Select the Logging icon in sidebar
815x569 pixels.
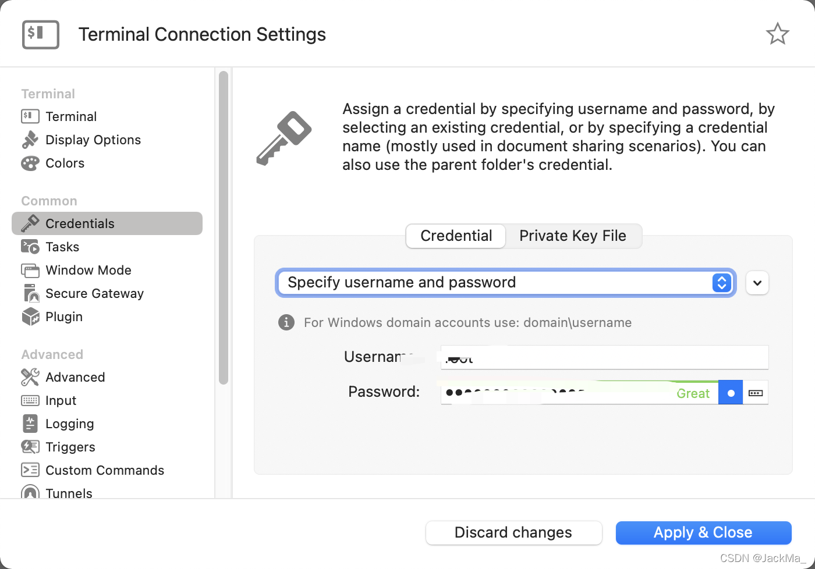(x=30, y=424)
